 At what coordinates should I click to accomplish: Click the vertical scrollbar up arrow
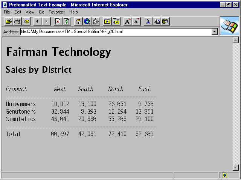click(x=236, y=40)
